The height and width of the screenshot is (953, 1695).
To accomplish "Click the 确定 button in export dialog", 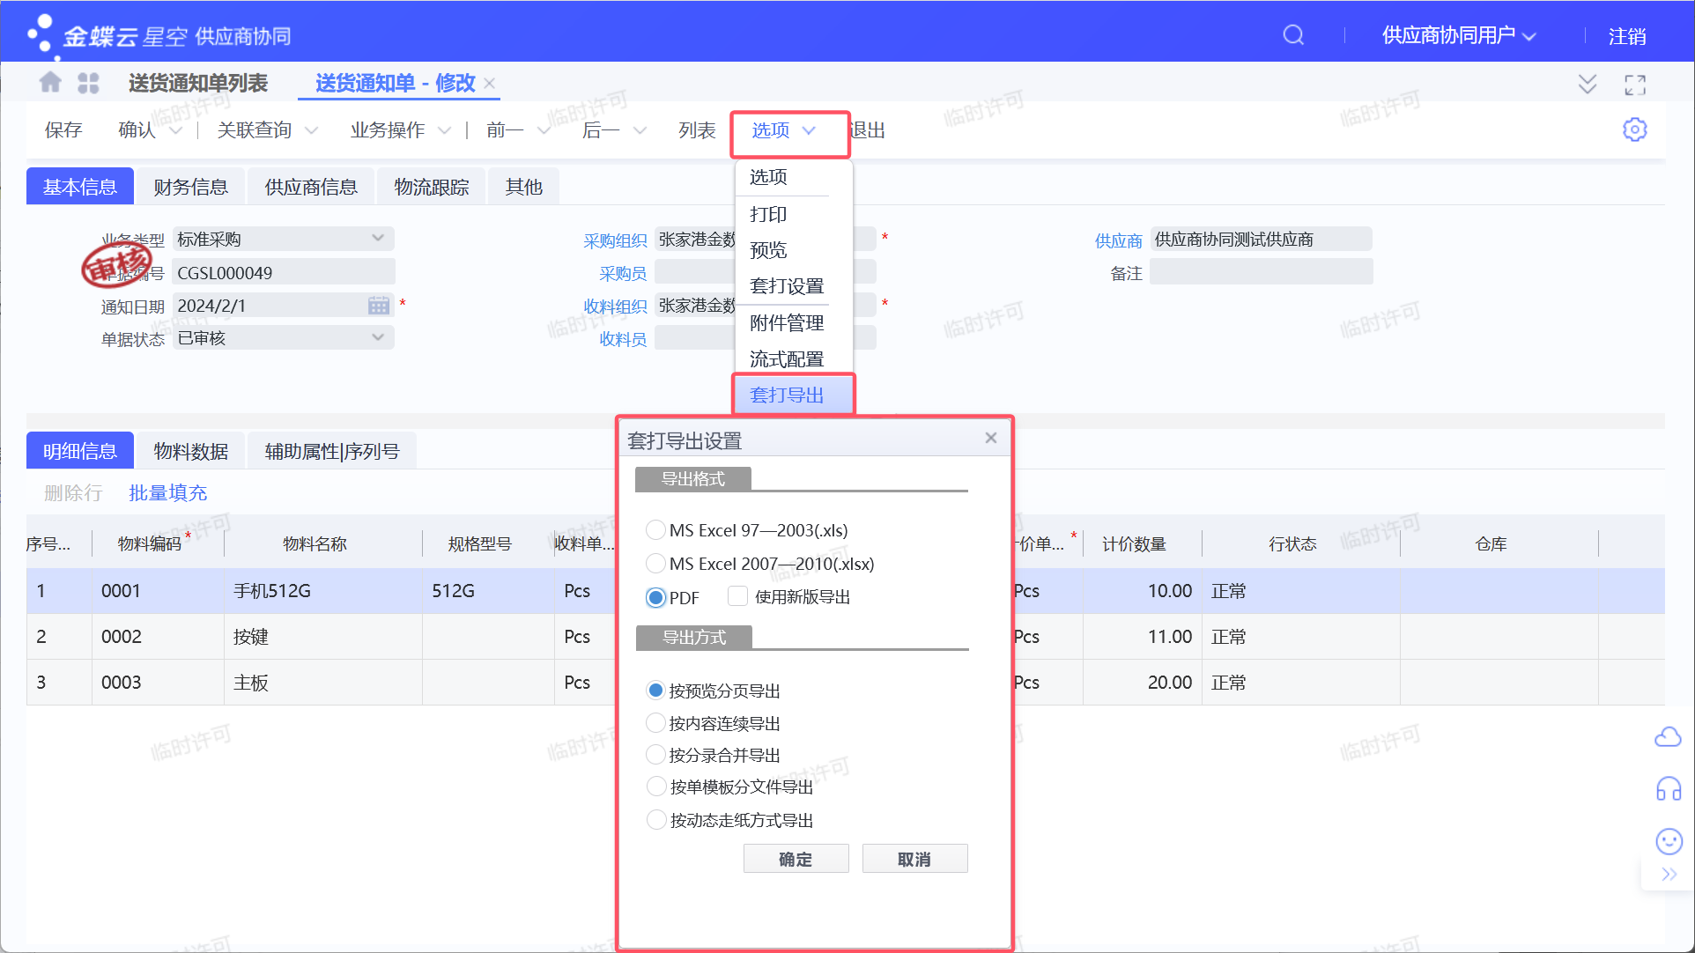I will click(796, 859).
